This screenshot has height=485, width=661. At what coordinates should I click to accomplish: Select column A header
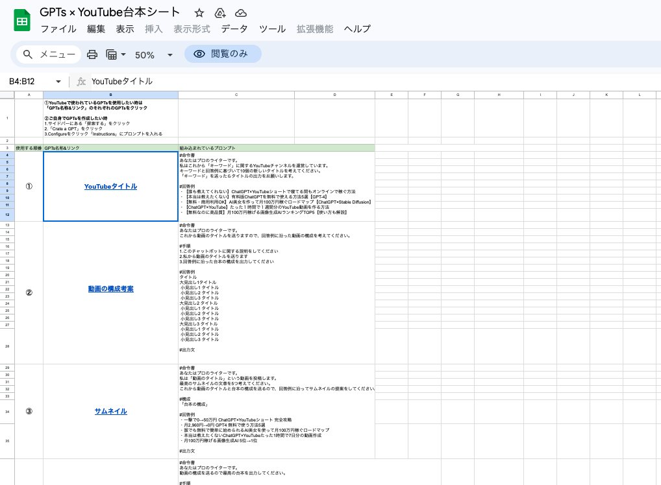(x=29, y=95)
